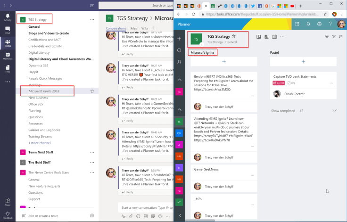Screen dimensions: 347x222
Task: Open the Activity feed in Teams
Action: (8, 17)
